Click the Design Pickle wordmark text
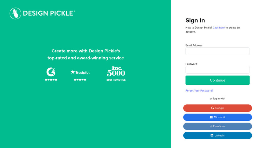 (x=49, y=13)
